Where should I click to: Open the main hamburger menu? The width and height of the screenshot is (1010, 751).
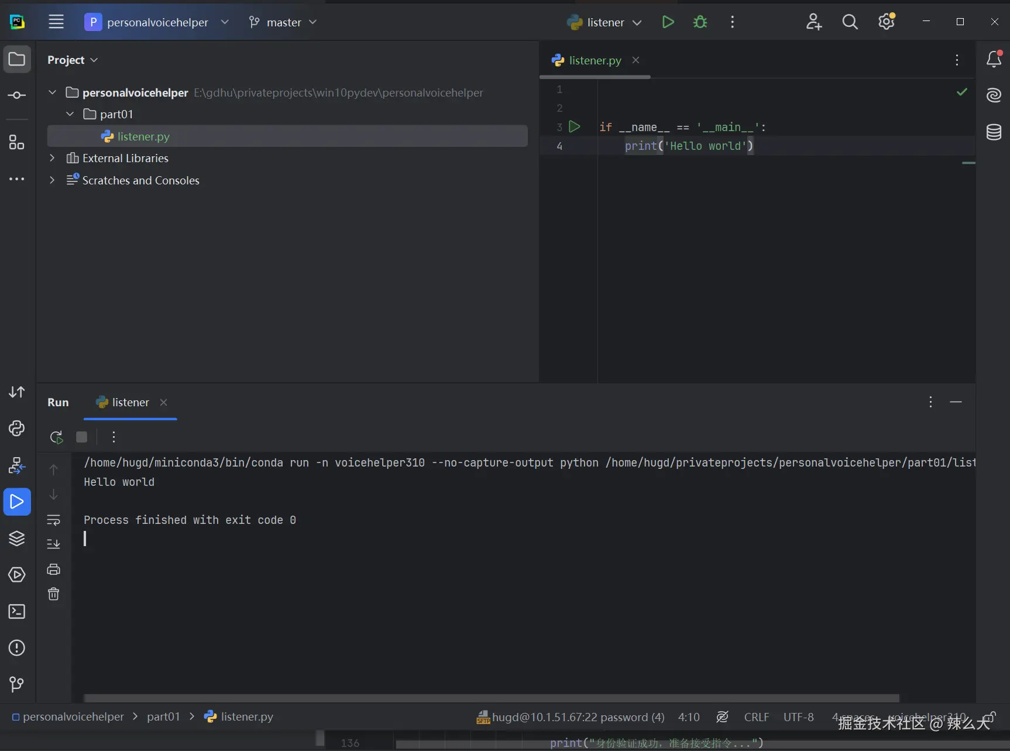(x=56, y=22)
